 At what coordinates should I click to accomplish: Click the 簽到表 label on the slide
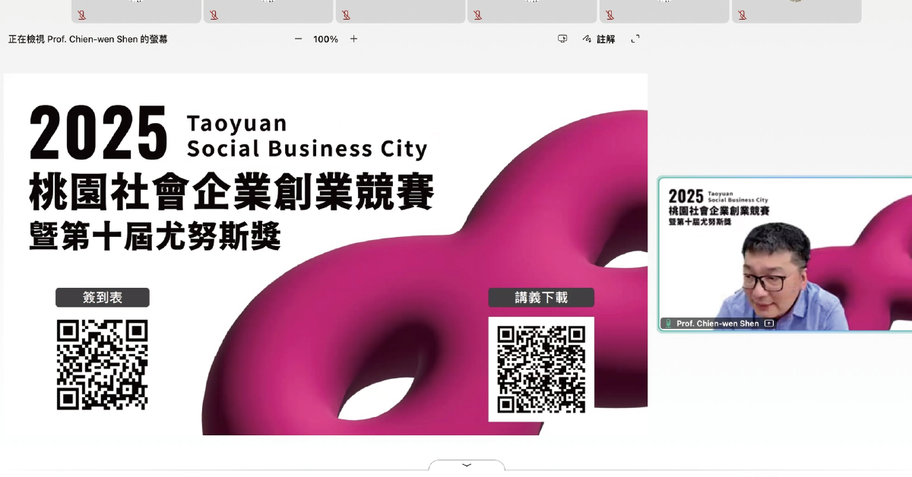coord(103,298)
